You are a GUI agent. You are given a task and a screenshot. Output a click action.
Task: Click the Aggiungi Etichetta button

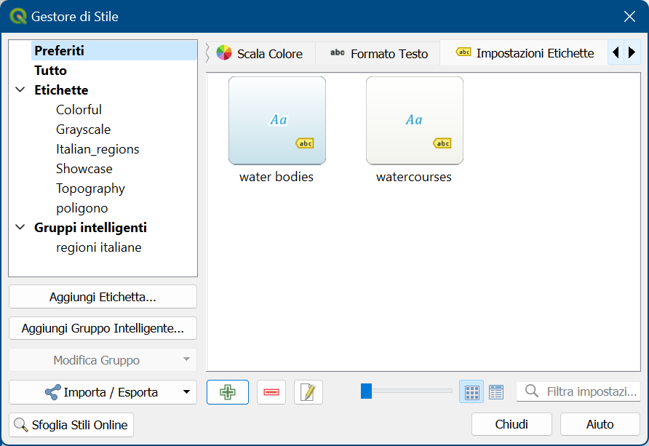103,297
